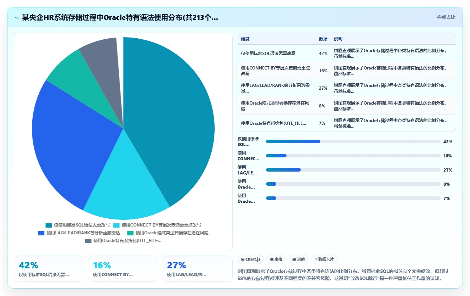Toggle legend swatch for 使用Oracle隐式类型转换存在潜在风险
470x296 pixels.
(x=131, y=233)
